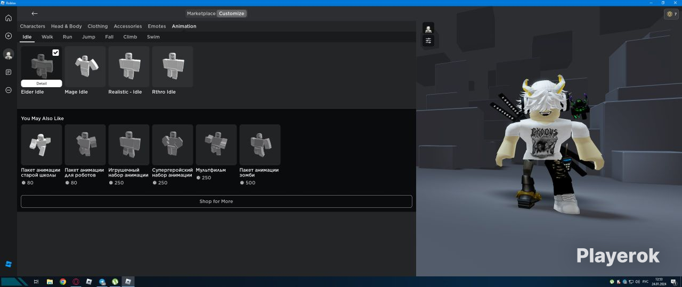Image resolution: width=682 pixels, height=287 pixels.
Task: Select the Idle animation subtab
Action: point(27,37)
